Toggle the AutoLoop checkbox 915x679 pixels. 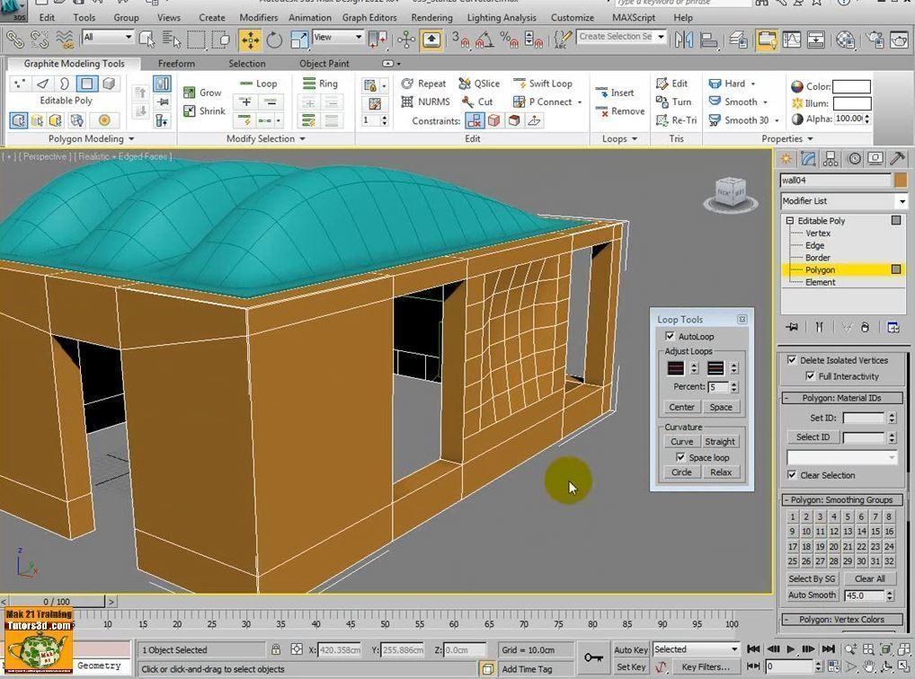670,337
